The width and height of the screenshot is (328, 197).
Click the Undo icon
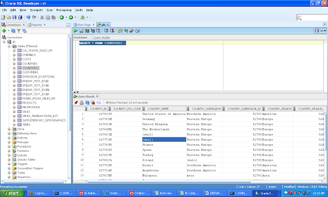tap(28, 17)
